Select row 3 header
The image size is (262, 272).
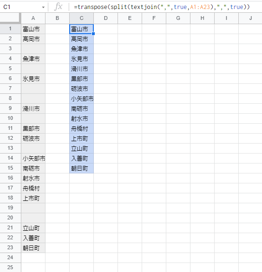click(10, 49)
